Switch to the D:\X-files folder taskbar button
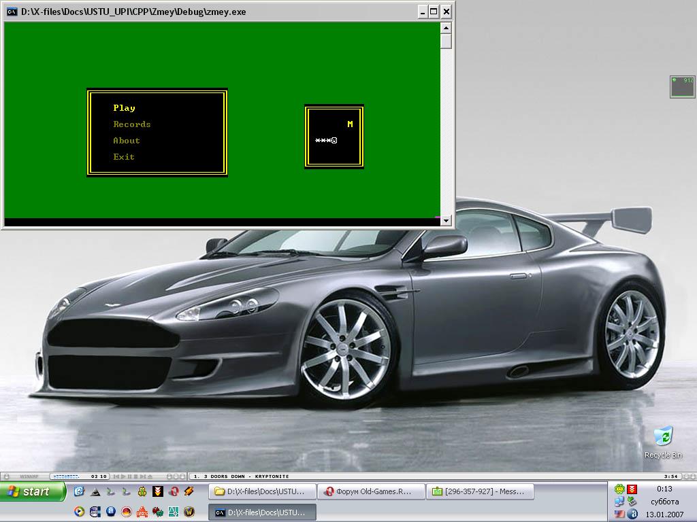 click(264, 491)
